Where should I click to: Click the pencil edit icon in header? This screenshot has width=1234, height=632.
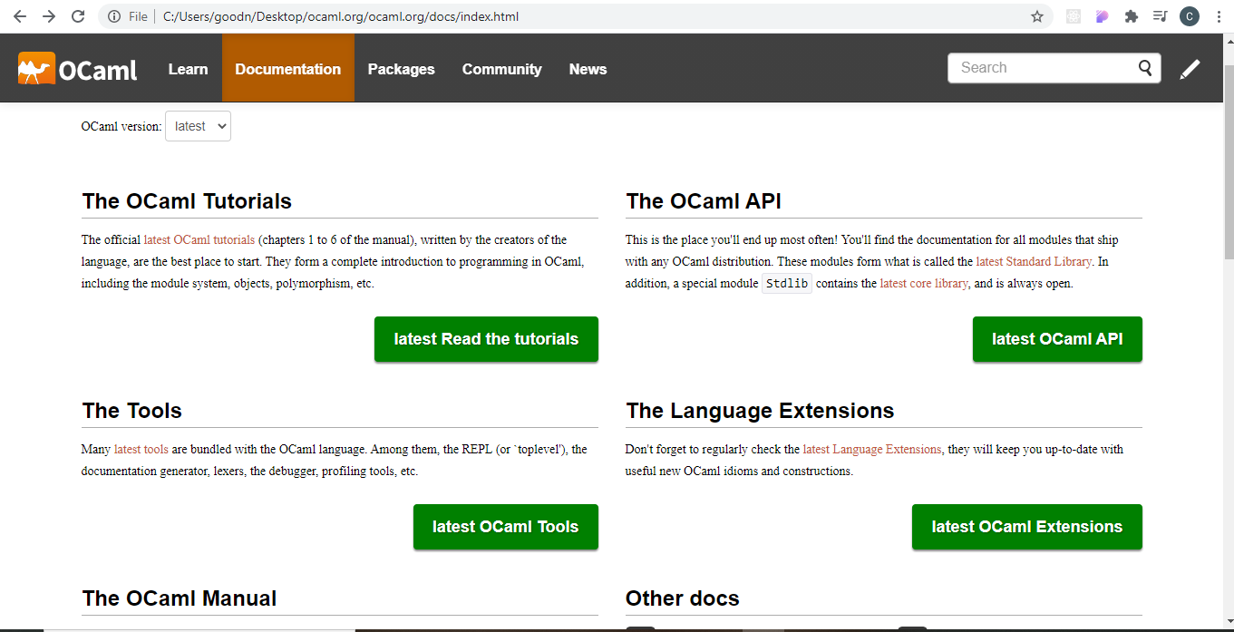(x=1190, y=69)
